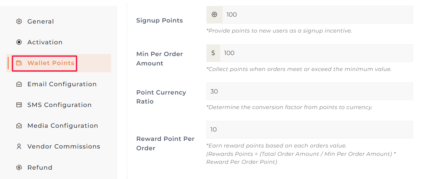Click the Refund icon in sidebar
This screenshot has width=428, height=179.
click(19, 168)
